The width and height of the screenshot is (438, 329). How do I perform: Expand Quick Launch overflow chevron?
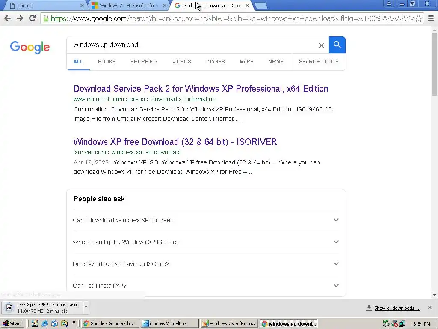74,322
